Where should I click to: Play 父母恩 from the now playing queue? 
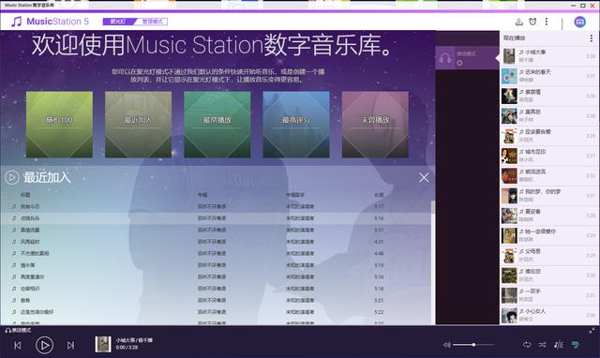click(549, 255)
